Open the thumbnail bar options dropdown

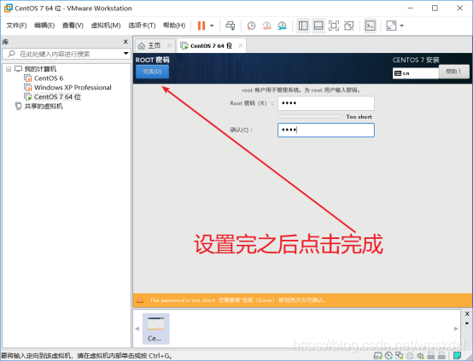pyautogui.click(x=467, y=323)
